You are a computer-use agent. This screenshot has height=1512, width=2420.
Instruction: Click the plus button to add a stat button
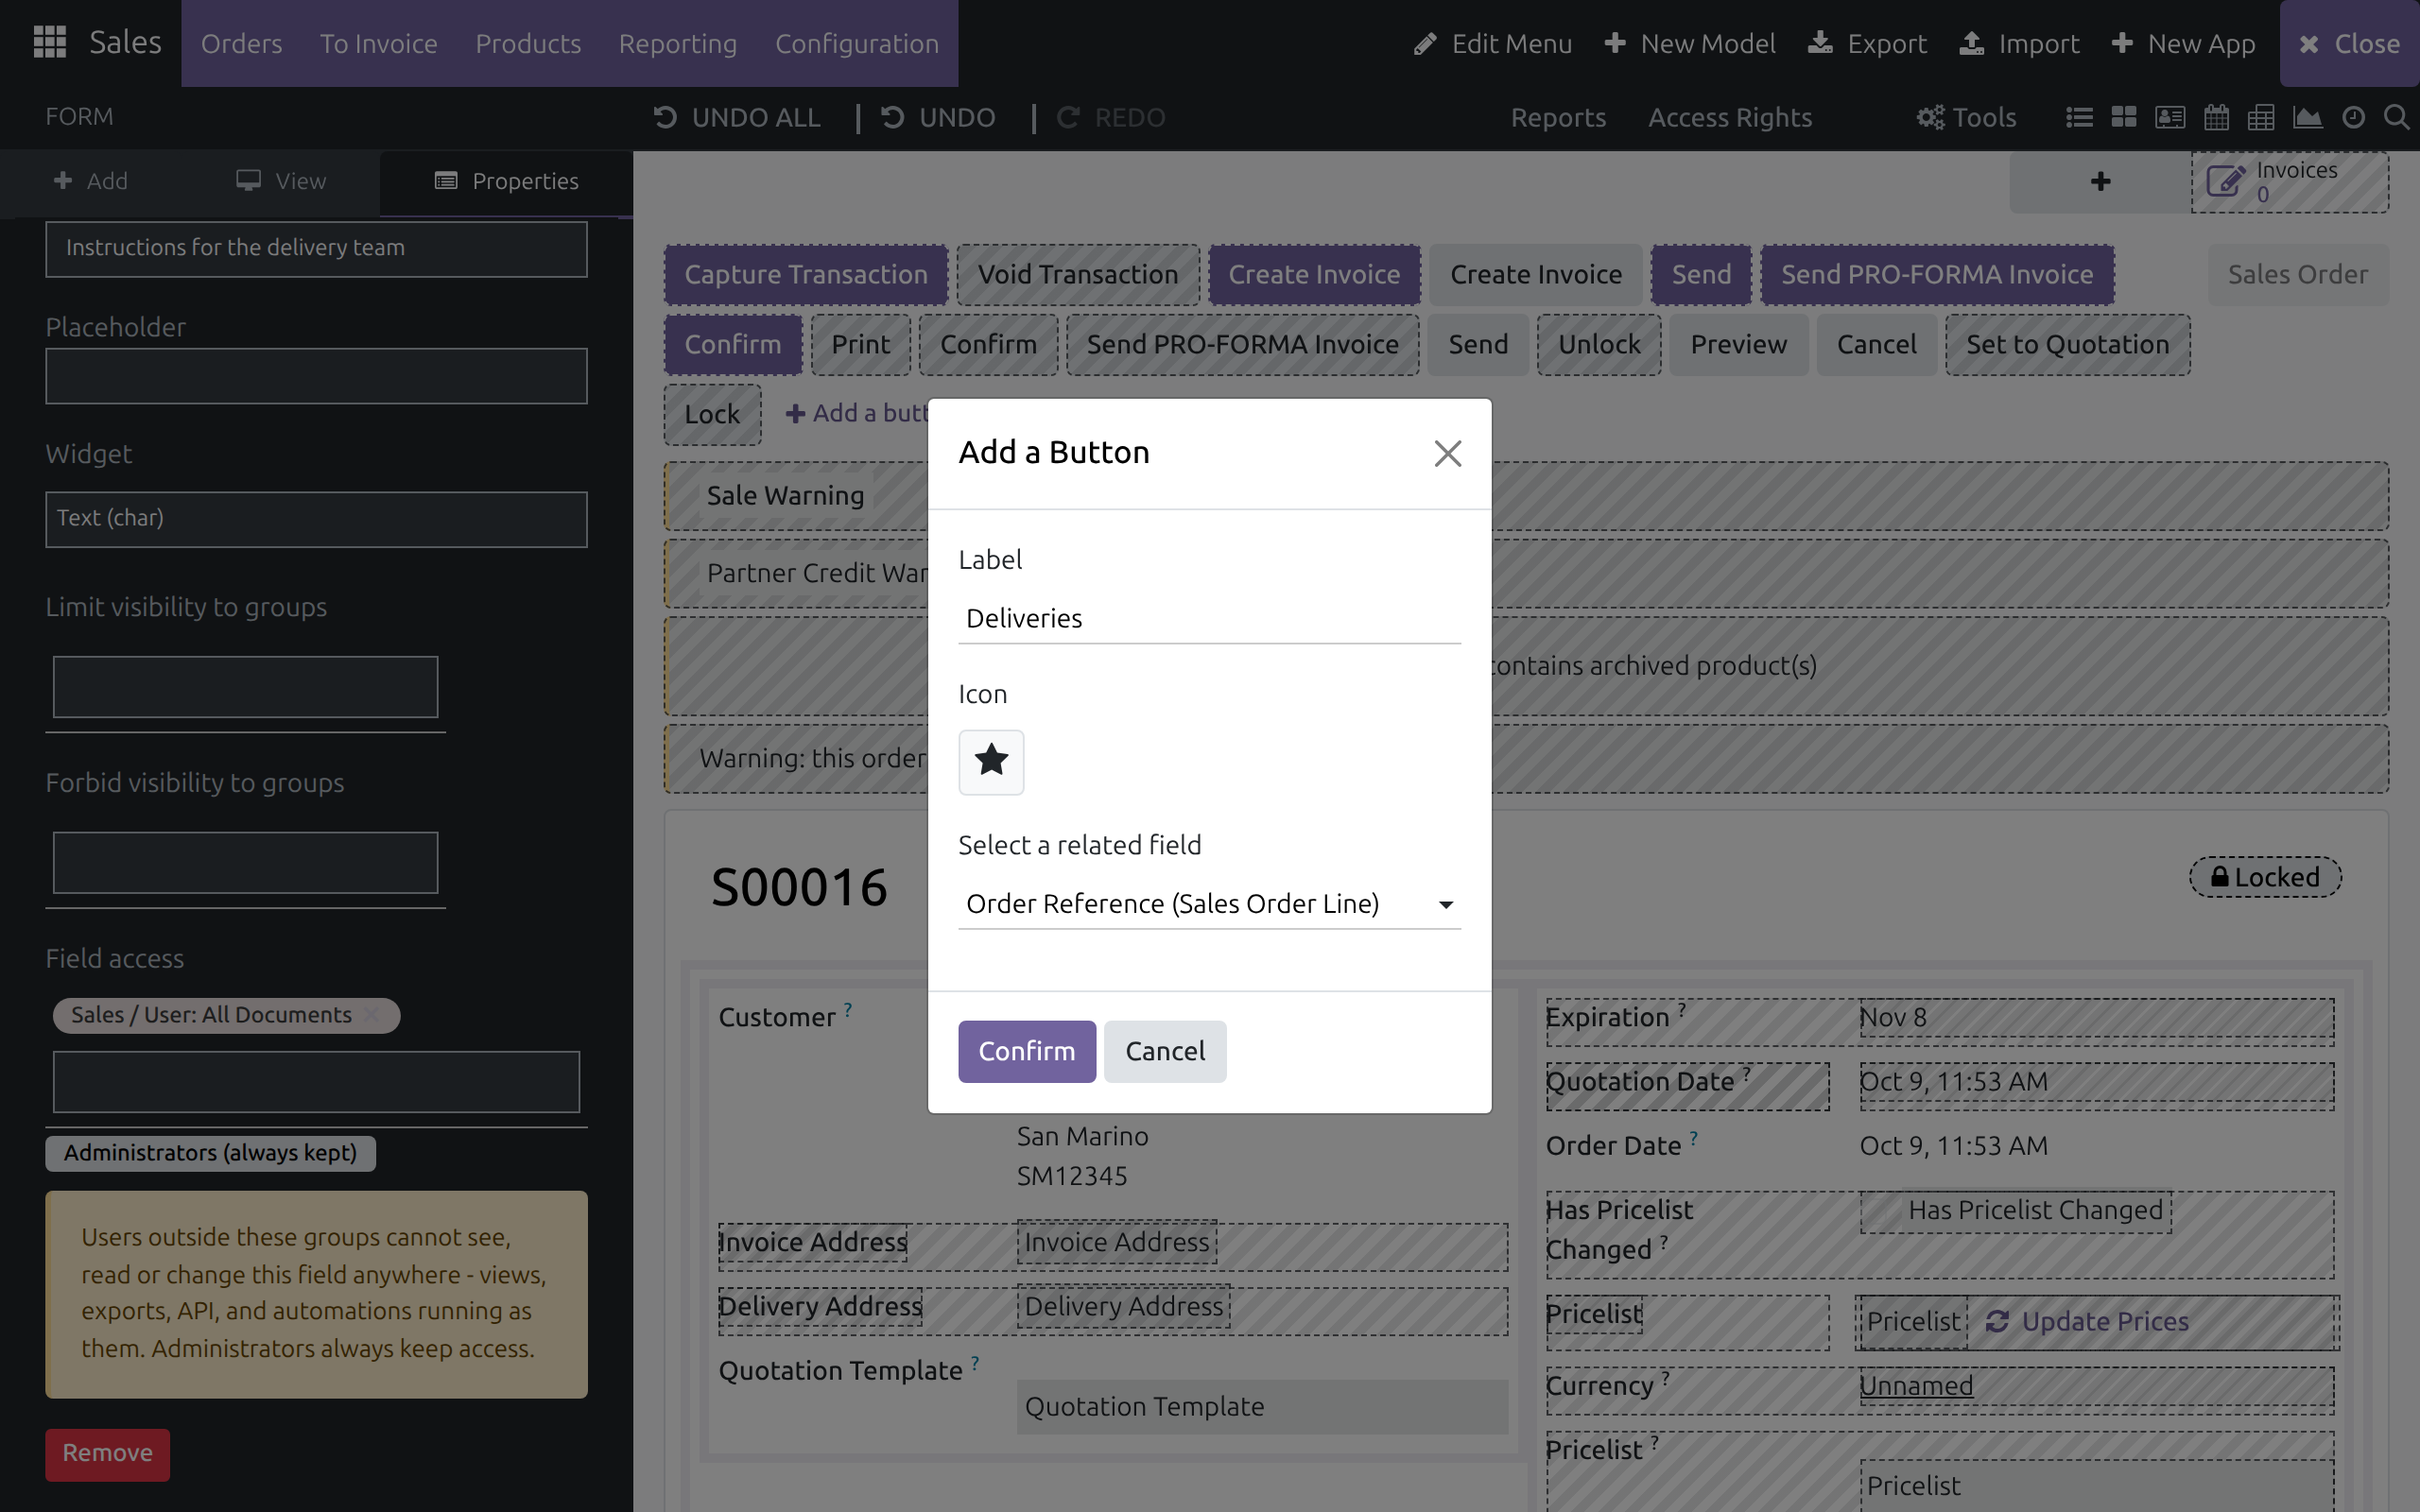tap(2100, 182)
